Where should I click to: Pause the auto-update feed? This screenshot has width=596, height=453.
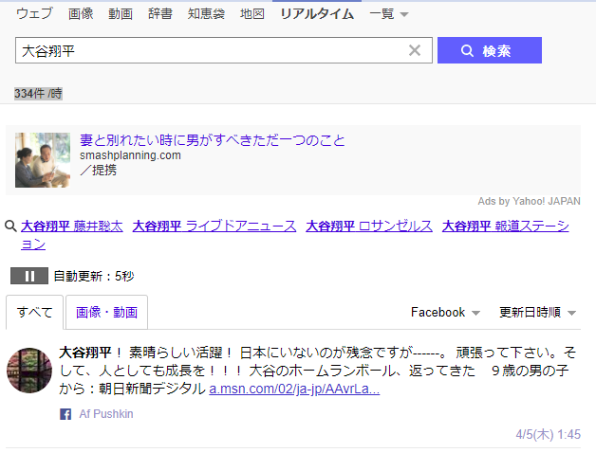click(29, 276)
